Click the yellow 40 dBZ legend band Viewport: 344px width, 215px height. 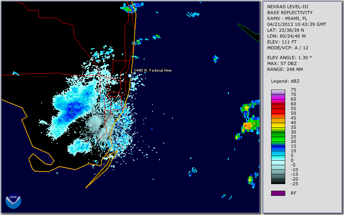coord(278,125)
